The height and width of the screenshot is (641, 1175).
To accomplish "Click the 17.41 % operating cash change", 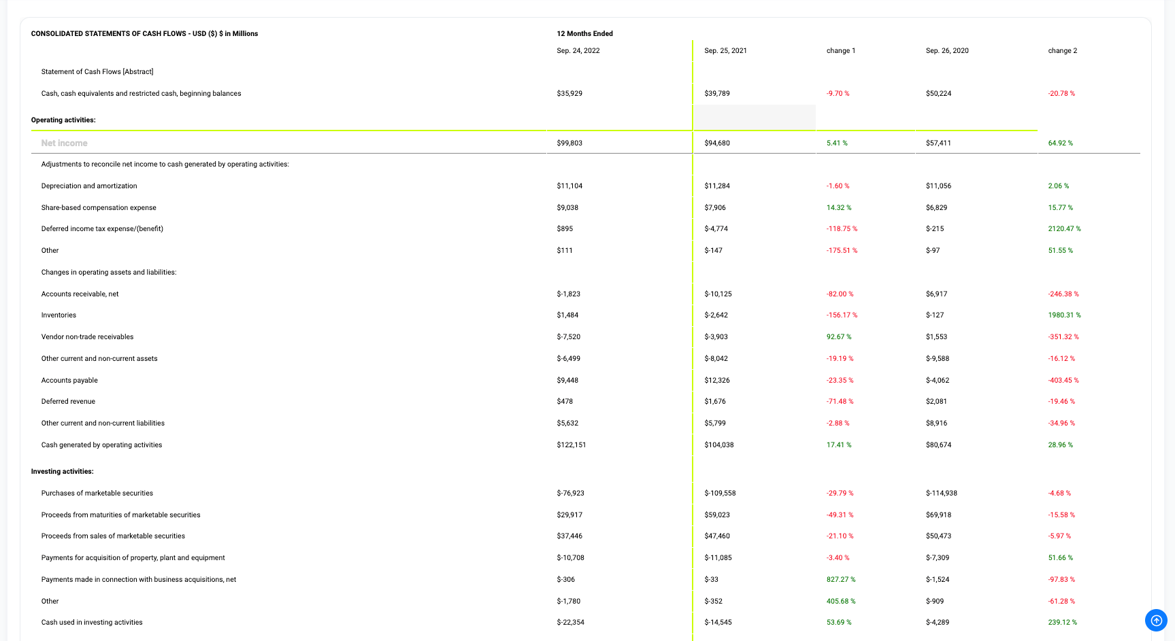I will [x=839, y=445].
